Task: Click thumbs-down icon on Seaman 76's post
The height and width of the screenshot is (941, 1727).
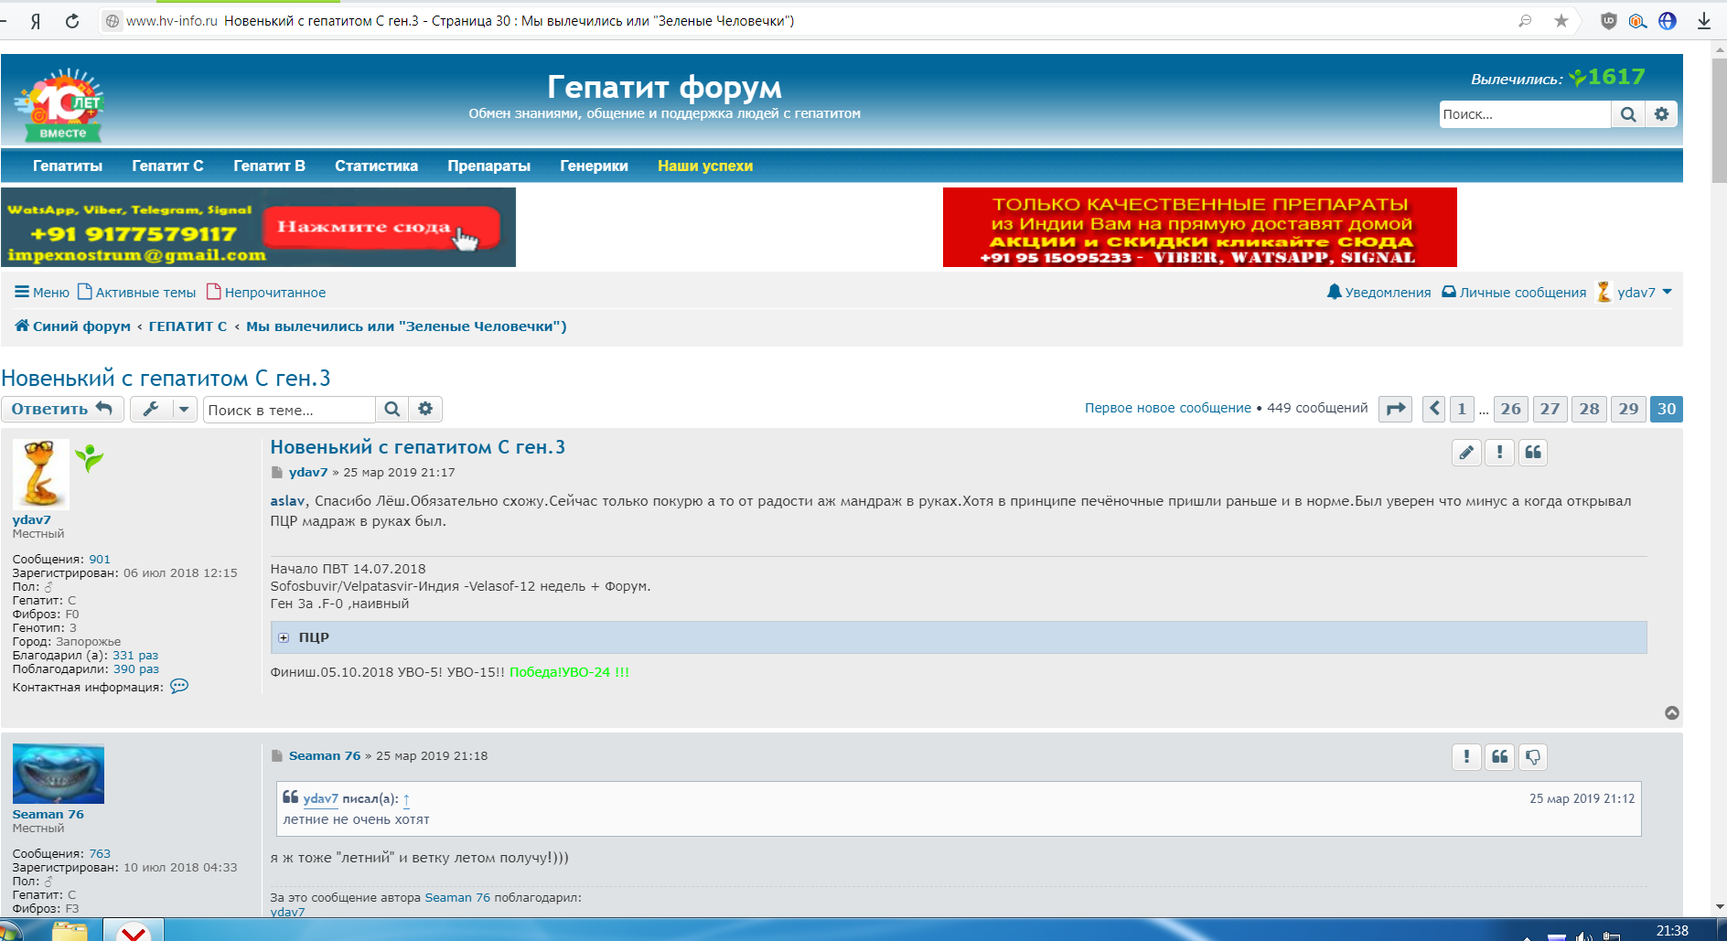Action: pos(1533,757)
